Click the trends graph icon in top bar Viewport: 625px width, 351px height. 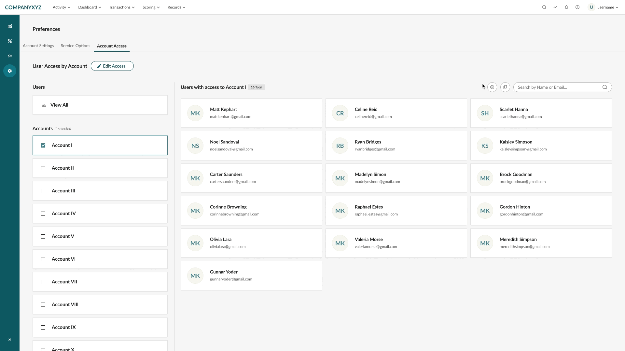tap(556, 7)
